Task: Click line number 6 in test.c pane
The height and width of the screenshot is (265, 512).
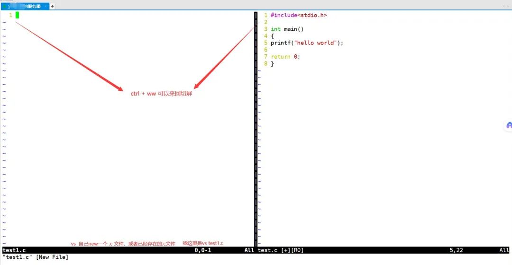Action: click(x=266, y=50)
